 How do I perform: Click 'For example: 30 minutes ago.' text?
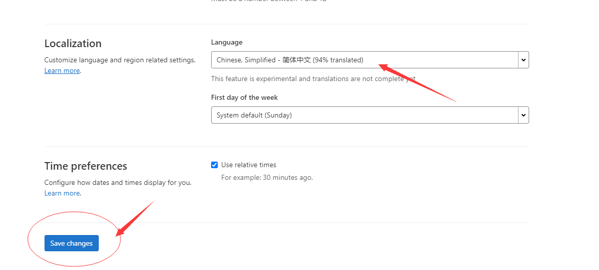pos(267,177)
